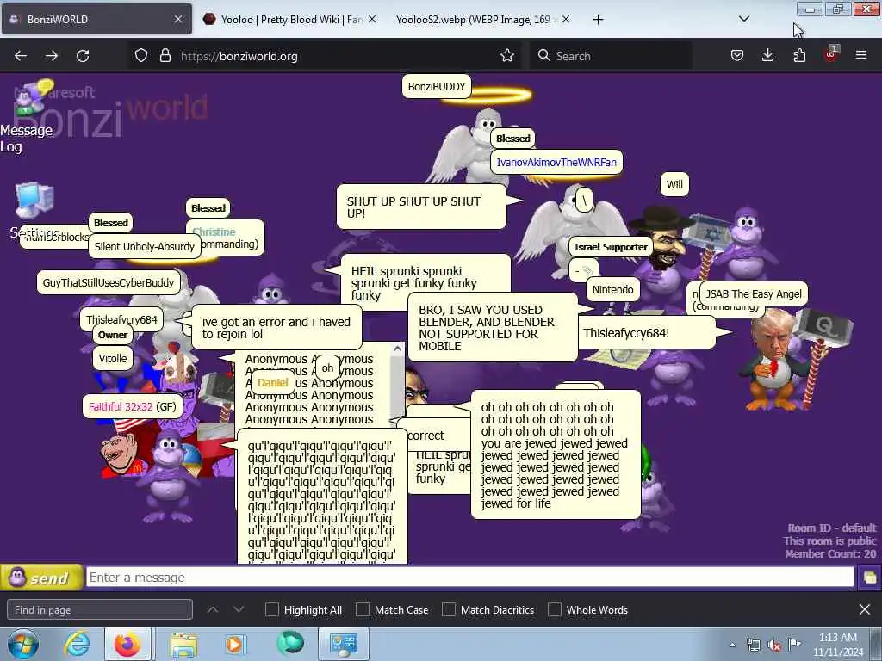The width and height of the screenshot is (882, 661).
Task: Click the padlock site information icon
Action: 165,56
